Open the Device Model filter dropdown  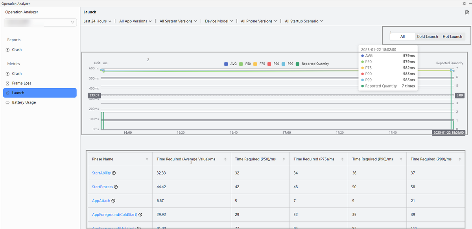219,21
